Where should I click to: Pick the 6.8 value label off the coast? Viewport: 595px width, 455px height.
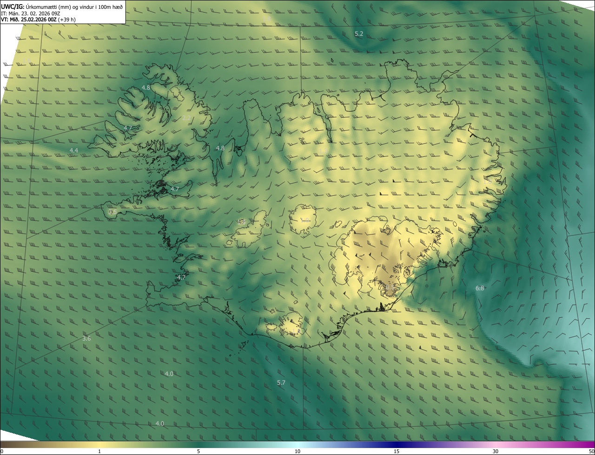click(x=480, y=288)
